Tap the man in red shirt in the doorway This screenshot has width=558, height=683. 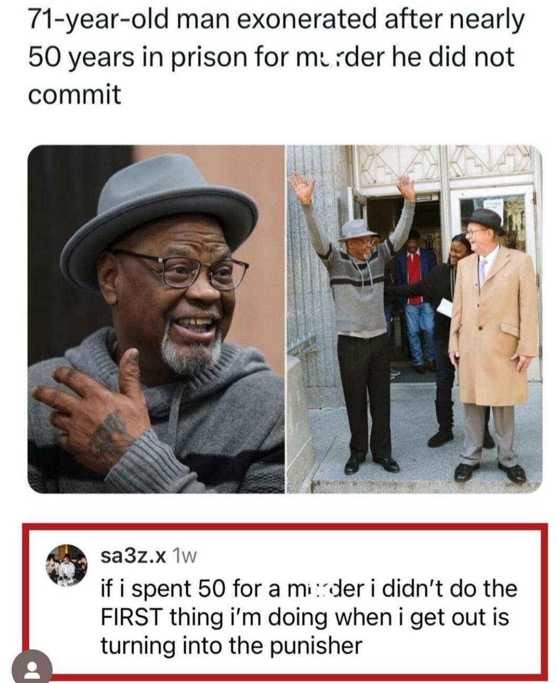[416, 300]
